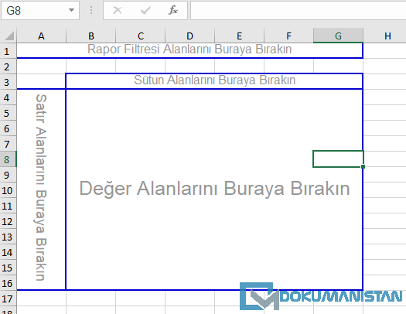Select column D header
Screen dimensions: 406x314
pyautogui.click(x=189, y=36)
